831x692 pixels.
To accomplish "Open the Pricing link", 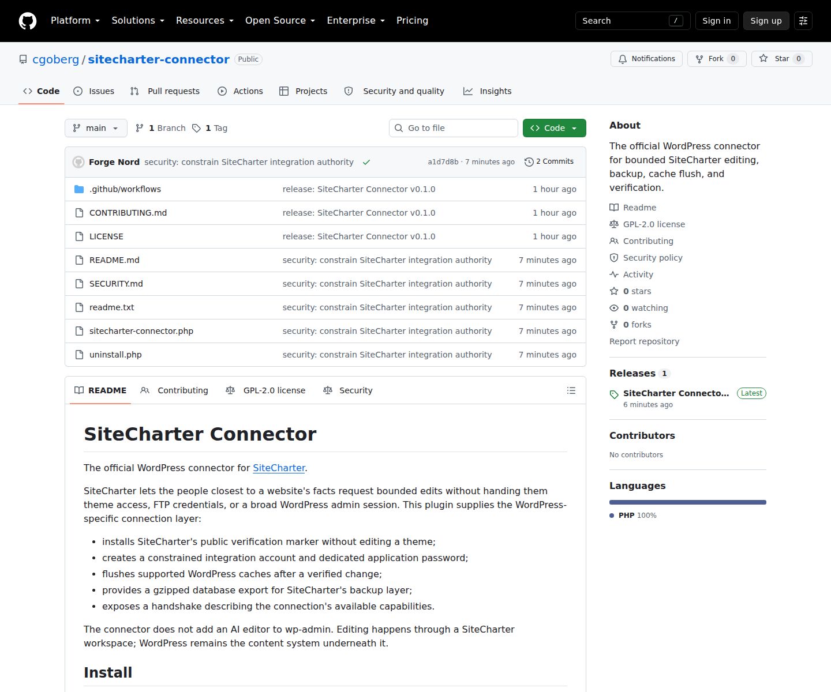I will point(412,21).
